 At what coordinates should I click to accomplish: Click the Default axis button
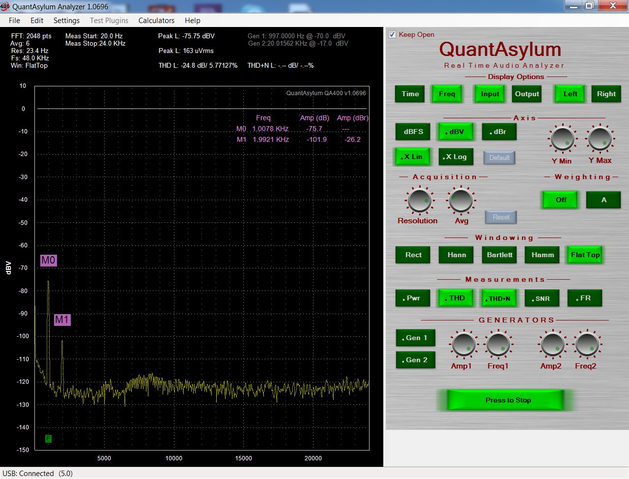click(x=499, y=158)
